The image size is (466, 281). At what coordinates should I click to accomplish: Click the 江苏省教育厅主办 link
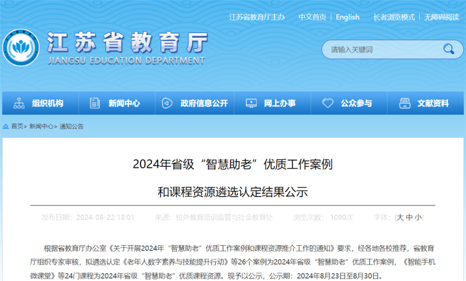click(257, 17)
